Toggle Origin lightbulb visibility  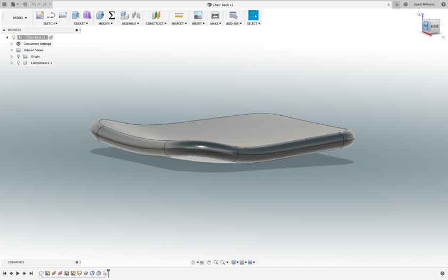click(x=19, y=57)
